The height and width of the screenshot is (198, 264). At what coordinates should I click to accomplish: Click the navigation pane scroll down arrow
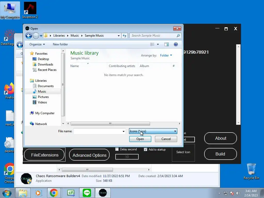63,124
